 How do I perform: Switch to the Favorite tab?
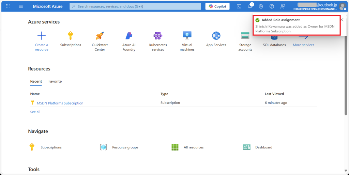(55, 81)
